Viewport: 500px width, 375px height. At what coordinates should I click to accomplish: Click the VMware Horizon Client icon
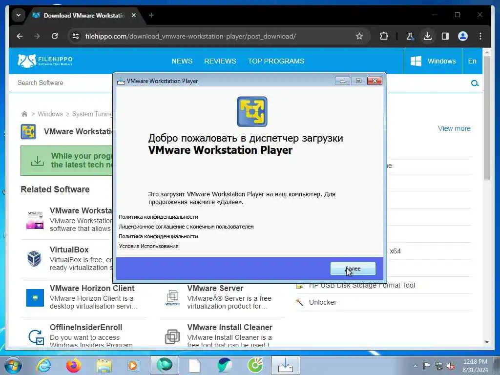35,298
